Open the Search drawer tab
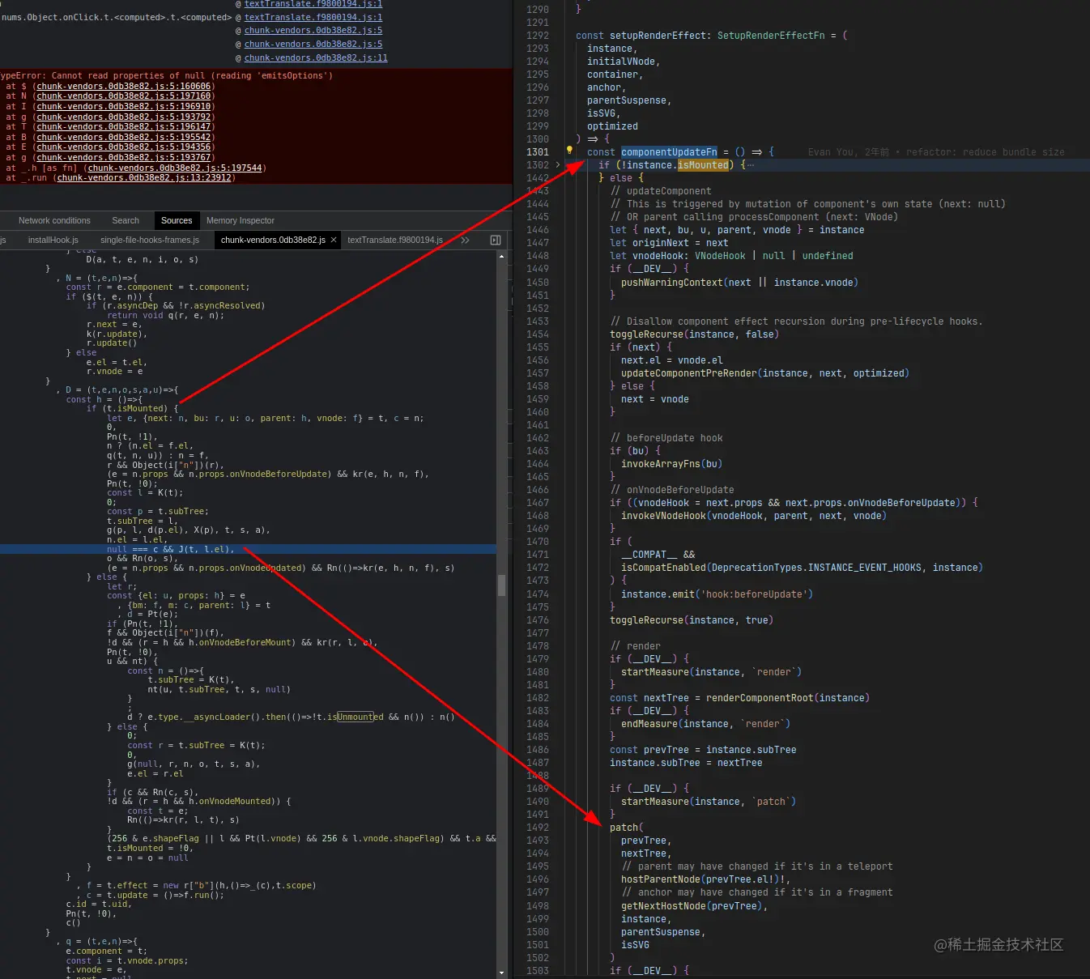 click(x=126, y=220)
